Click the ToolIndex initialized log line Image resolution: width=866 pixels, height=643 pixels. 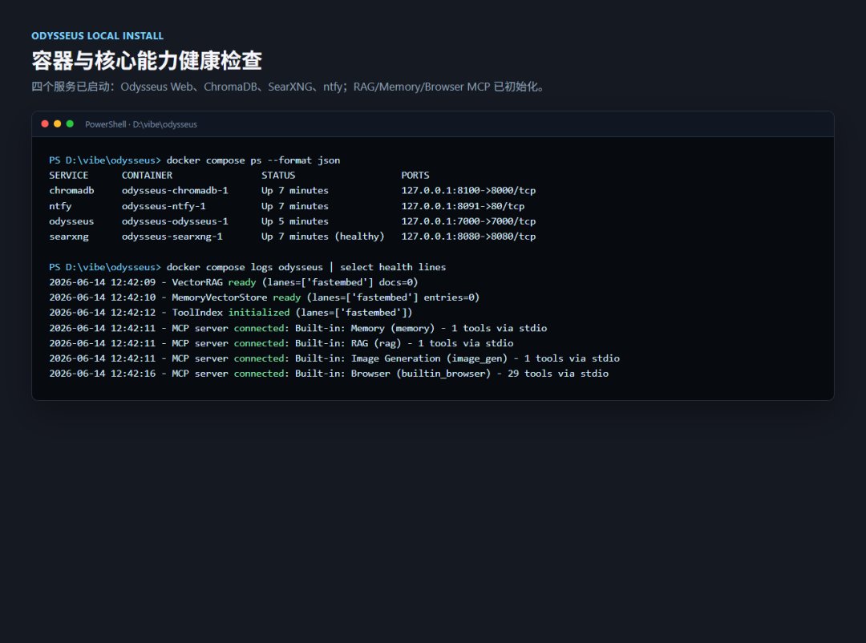click(x=231, y=313)
